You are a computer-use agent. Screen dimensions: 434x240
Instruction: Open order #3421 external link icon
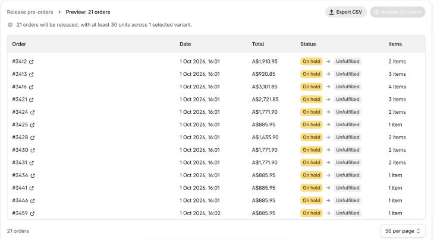coord(32,100)
